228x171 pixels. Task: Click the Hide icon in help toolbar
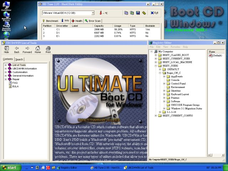click(6, 50)
